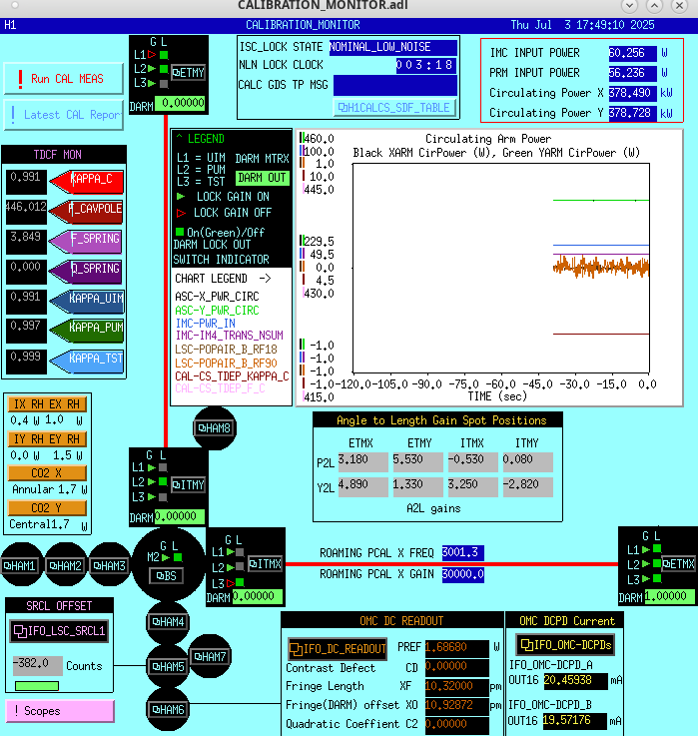Open the HAM1 chamber display
This screenshot has height=736, width=698.
(19, 565)
